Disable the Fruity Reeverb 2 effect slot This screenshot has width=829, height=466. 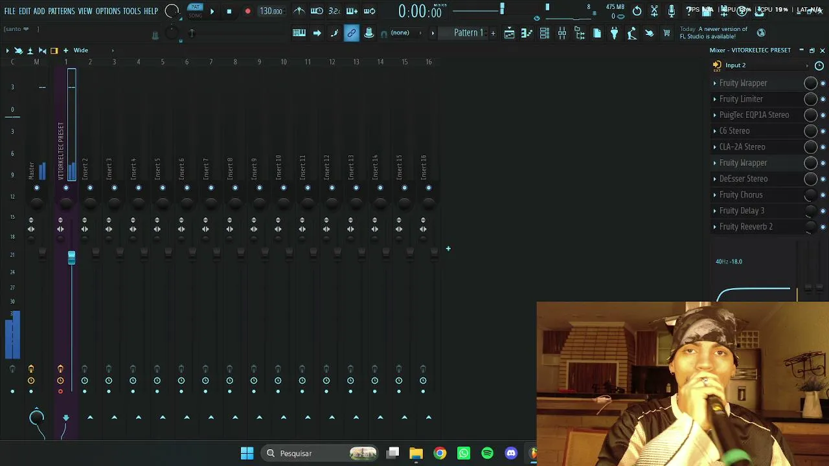[x=823, y=227]
